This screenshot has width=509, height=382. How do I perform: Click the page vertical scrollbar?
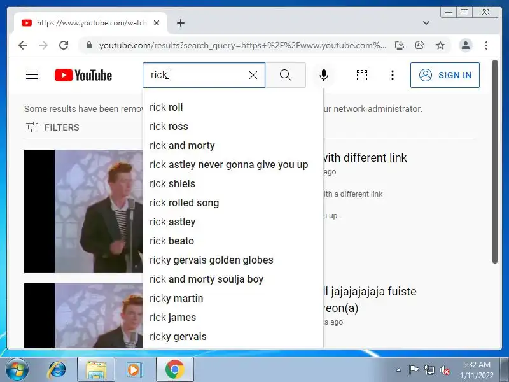(x=495, y=162)
